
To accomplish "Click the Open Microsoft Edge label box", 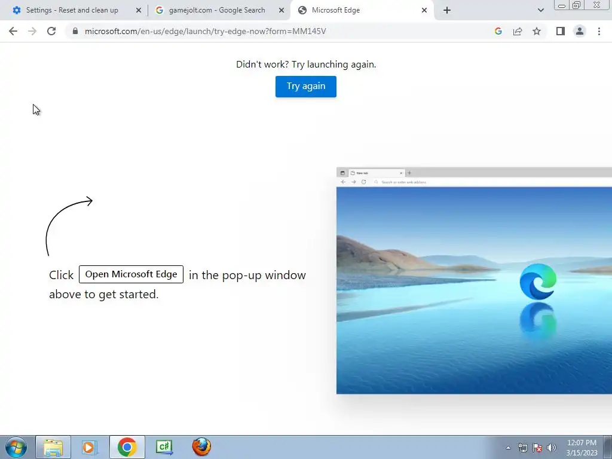I will 131,274.
